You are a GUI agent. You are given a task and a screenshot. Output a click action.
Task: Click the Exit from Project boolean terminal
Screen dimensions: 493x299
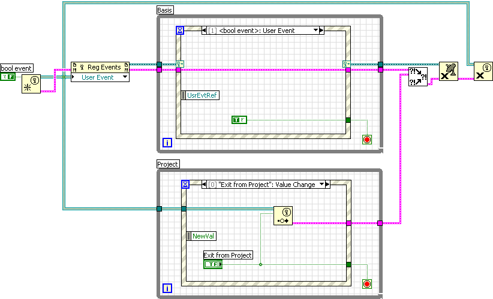point(213,264)
